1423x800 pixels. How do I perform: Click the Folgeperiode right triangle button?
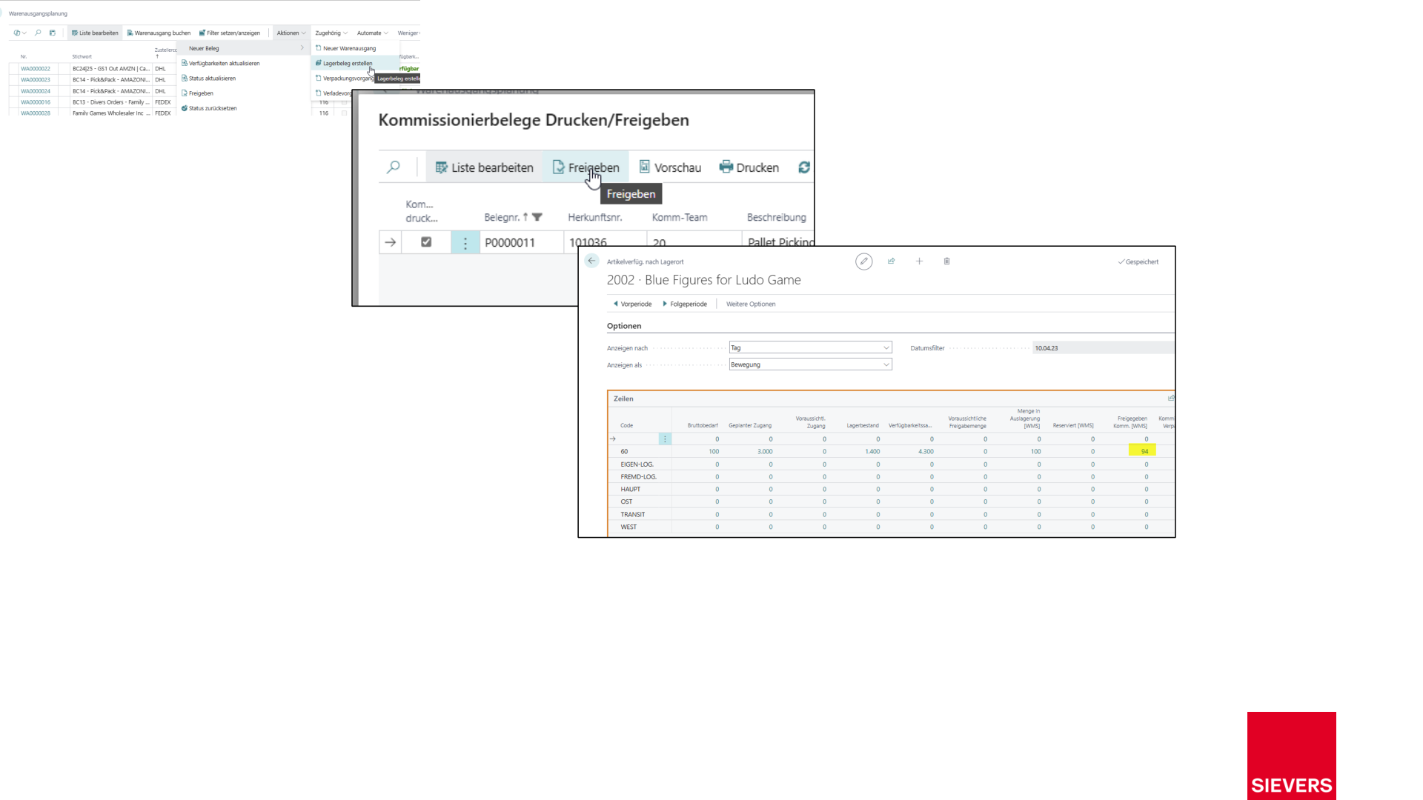[x=684, y=304]
